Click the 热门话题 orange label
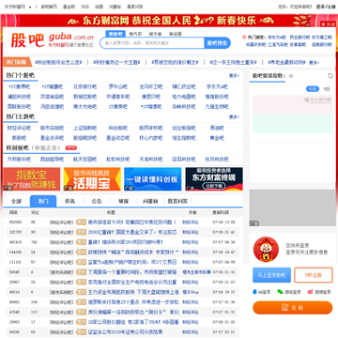This screenshot has width=338, height=338. (x=17, y=62)
